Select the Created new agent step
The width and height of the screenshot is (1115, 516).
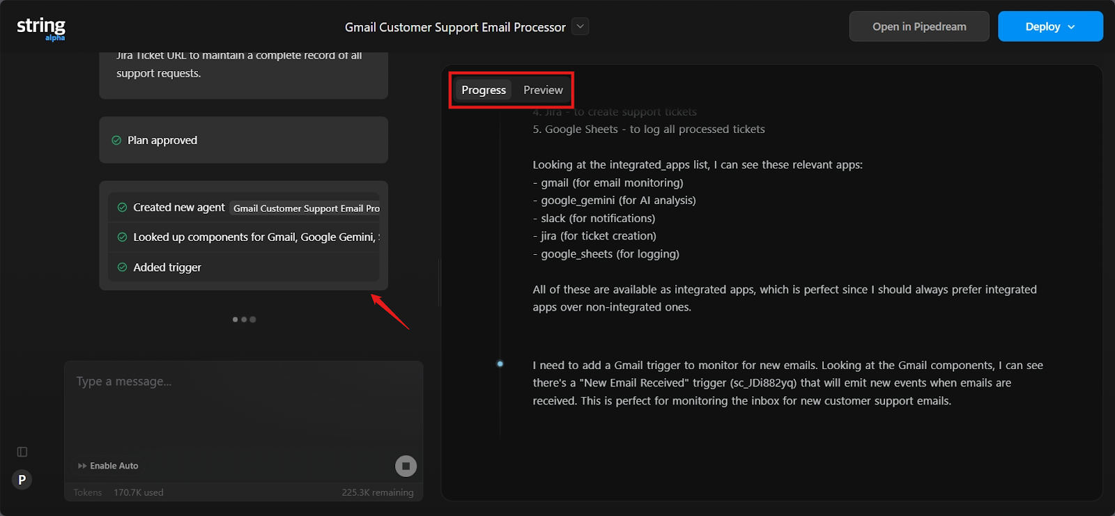244,208
